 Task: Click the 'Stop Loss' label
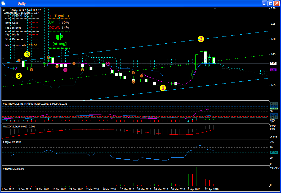pyautogui.click(x=12, y=23)
